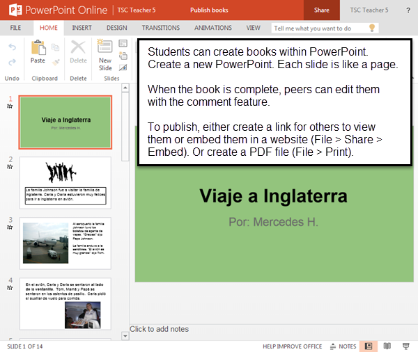Click Help Improve Office link
The height and width of the screenshot is (352, 418).
point(292,346)
